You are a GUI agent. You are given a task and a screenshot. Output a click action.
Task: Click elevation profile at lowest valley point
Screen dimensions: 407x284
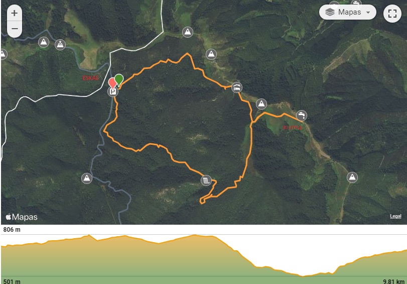(x=303, y=275)
